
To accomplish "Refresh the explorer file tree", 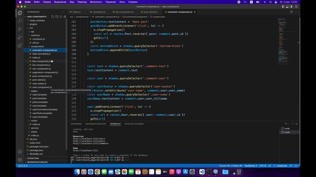I will click(x=61, y=17).
